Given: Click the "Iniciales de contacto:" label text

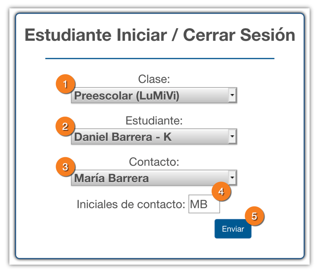Looking at the screenshot, I should click(131, 204).
